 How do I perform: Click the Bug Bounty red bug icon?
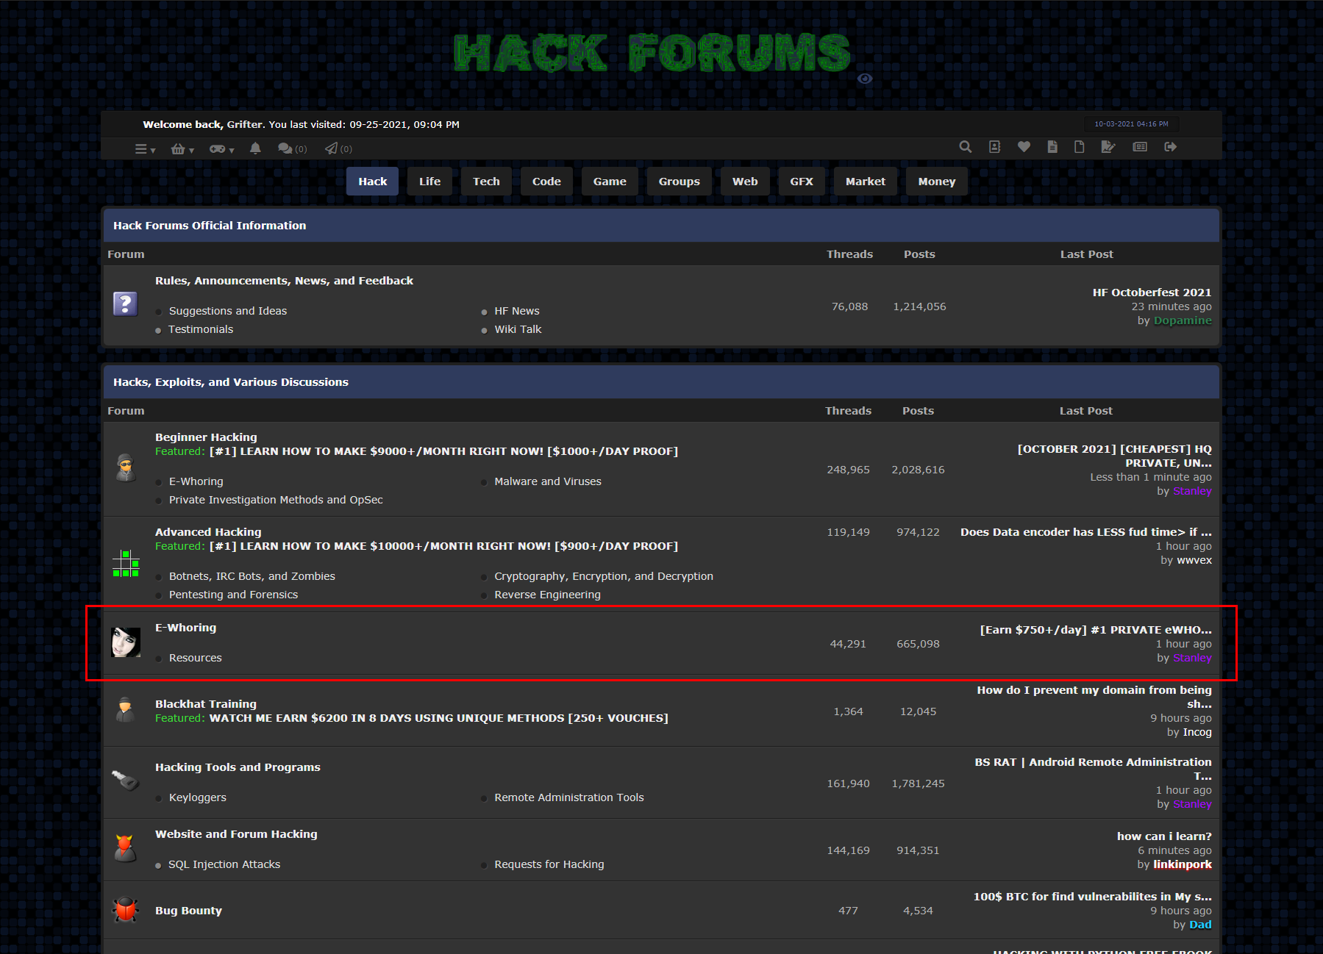(126, 910)
